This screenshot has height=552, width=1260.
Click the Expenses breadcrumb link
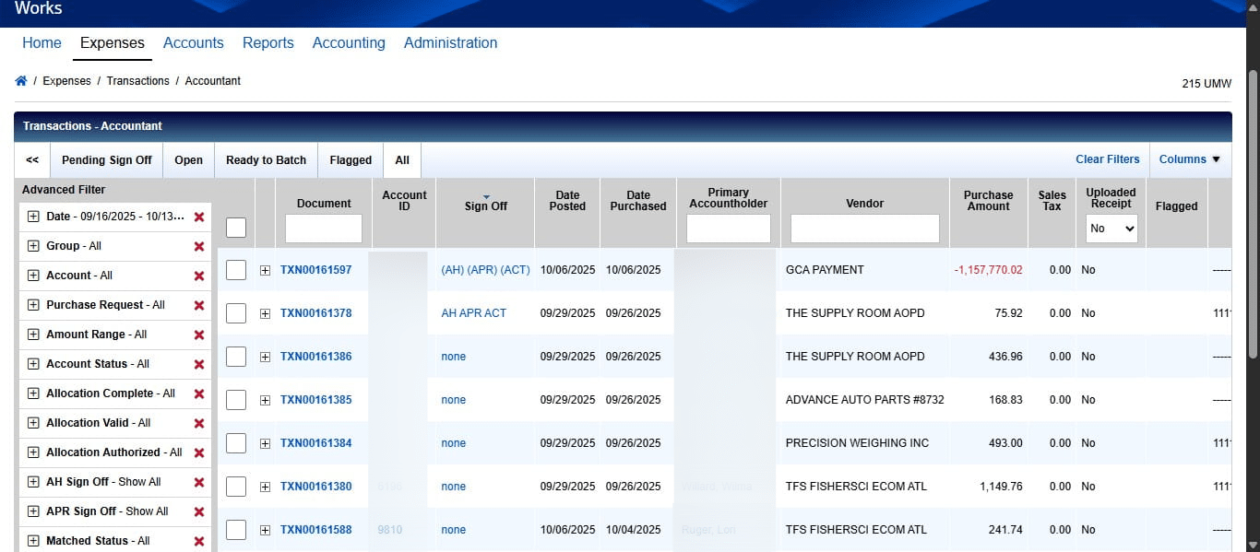tap(66, 81)
